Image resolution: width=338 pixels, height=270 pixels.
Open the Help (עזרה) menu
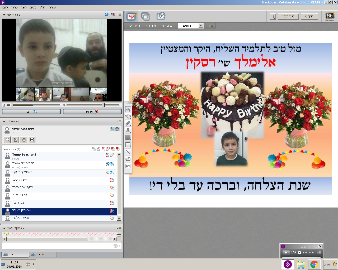(x=52, y=7)
